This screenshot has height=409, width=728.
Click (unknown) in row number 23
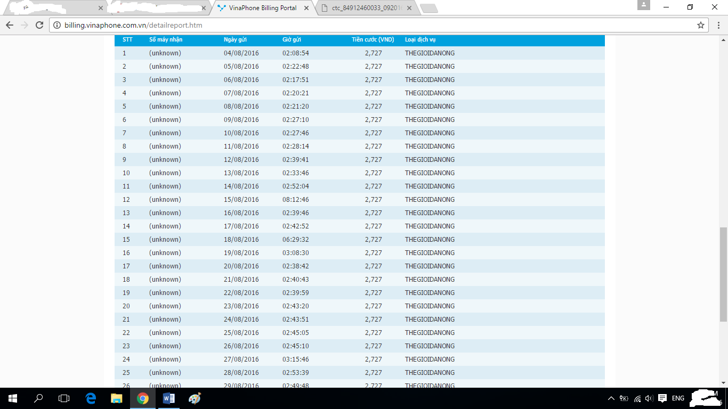pos(165,346)
